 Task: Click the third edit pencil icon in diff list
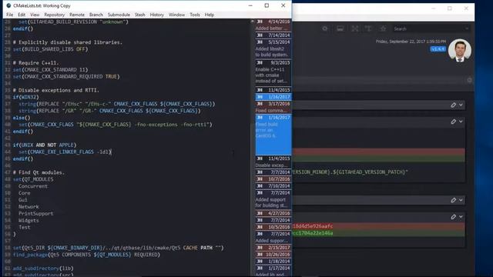click(x=453, y=200)
